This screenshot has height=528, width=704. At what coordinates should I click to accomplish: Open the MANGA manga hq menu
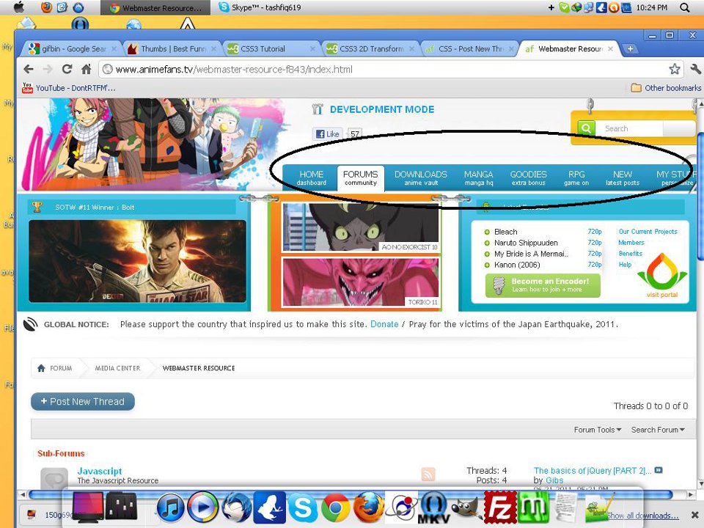pos(479,177)
